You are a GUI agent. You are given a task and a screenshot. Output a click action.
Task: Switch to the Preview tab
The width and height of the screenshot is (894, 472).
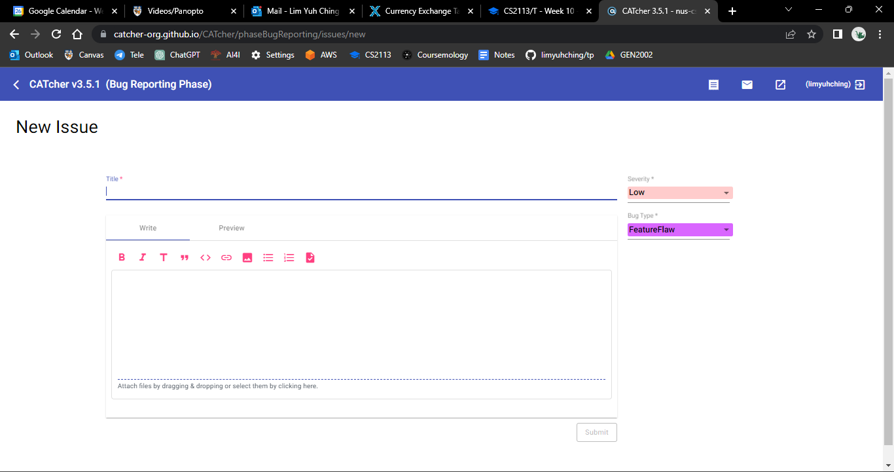(x=232, y=228)
